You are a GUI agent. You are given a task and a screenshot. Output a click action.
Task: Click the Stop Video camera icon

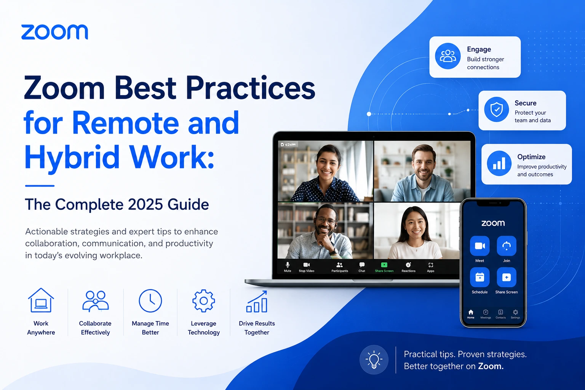306,265
